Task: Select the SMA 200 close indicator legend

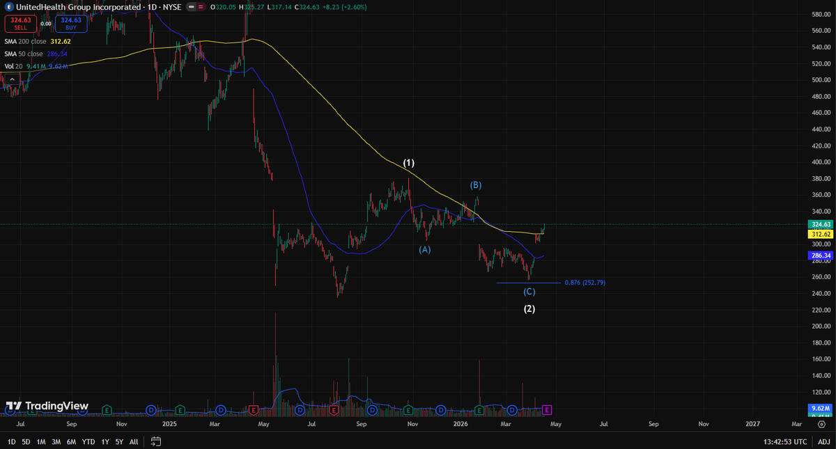Action: (25, 41)
